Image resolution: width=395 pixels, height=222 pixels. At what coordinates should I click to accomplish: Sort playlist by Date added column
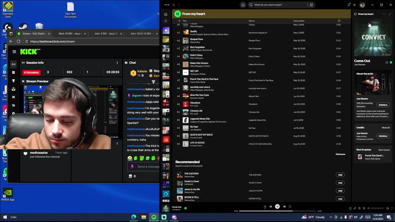tap(299, 21)
